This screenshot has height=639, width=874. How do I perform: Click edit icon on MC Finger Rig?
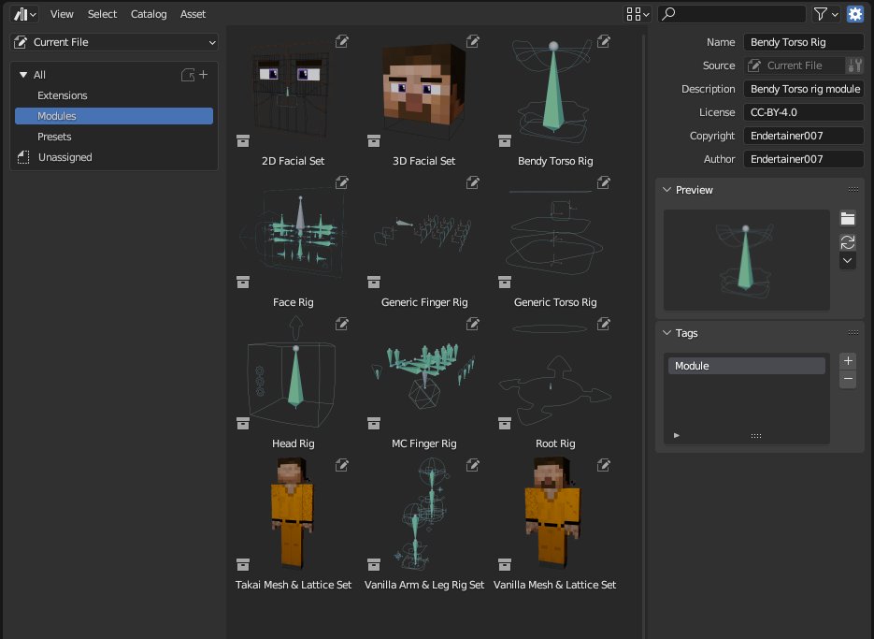click(x=473, y=324)
